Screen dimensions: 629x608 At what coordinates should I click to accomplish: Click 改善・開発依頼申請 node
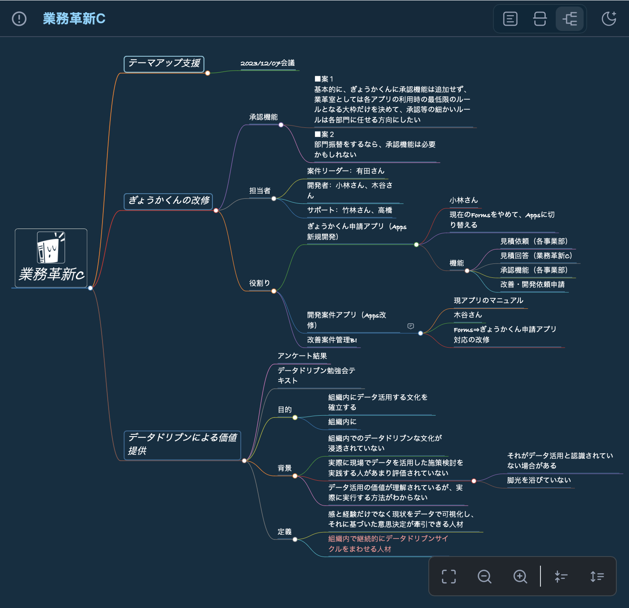pos(532,284)
